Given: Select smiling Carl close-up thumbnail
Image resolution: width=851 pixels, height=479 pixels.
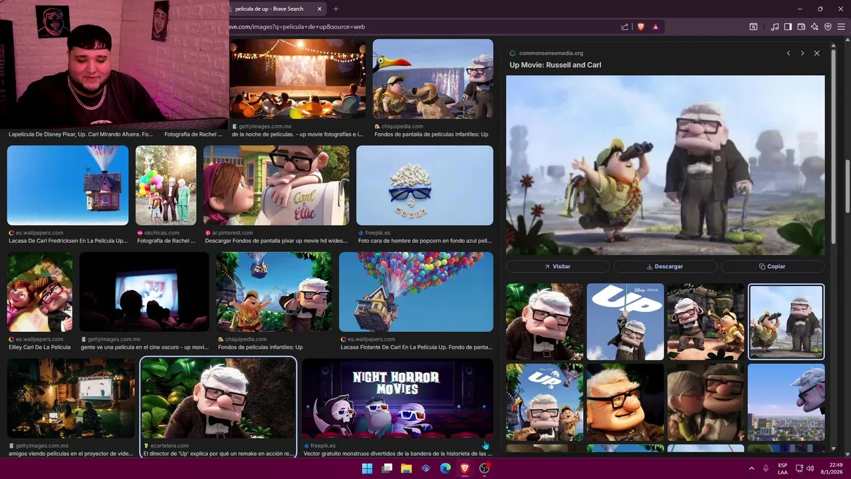Looking at the screenshot, I should (x=625, y=402).
